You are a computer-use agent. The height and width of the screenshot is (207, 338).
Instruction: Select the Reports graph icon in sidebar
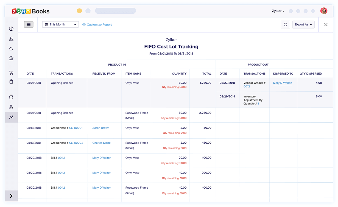pyautogui.click(x=11, y=117)
